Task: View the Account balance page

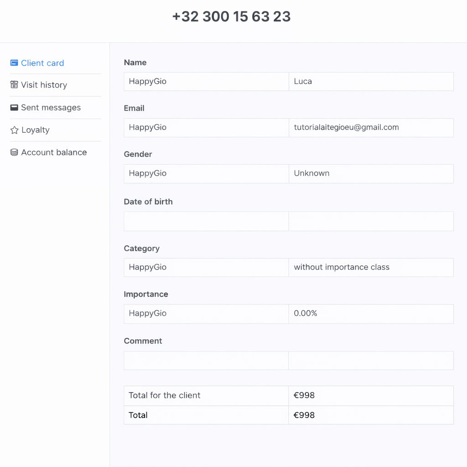Action: click(x=54, y=152)
